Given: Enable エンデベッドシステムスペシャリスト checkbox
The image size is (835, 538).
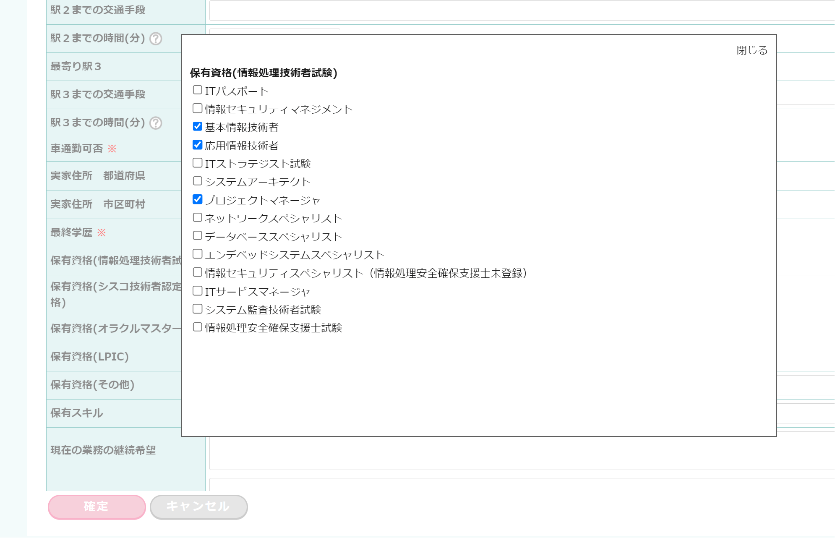Looking at the screenshot, I should pos(197,254).
